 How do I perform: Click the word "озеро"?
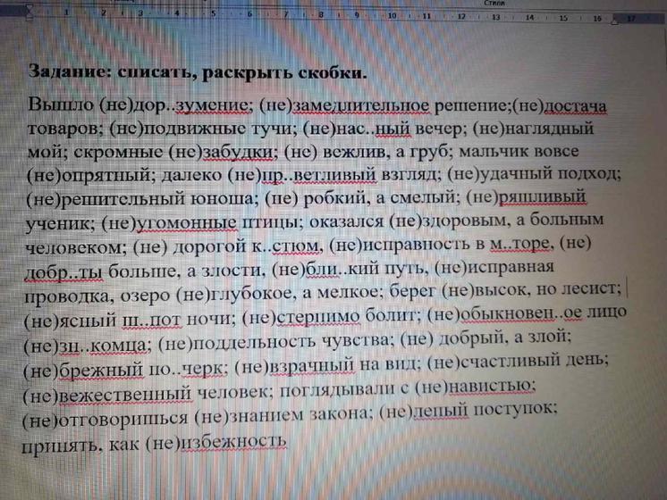click(x=145, y=296)
